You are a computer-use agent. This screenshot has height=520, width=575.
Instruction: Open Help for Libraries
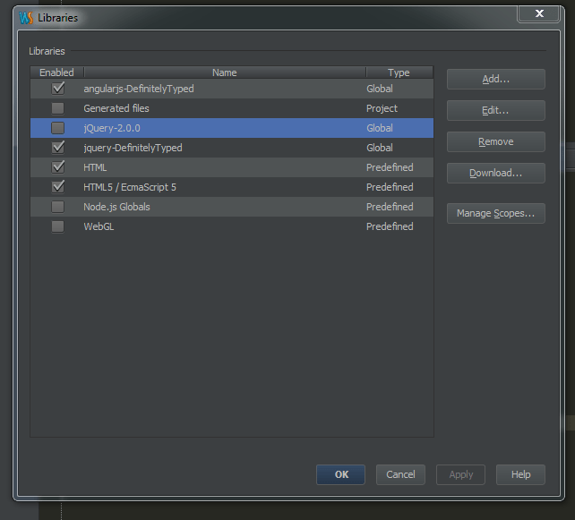click(520, 474)
